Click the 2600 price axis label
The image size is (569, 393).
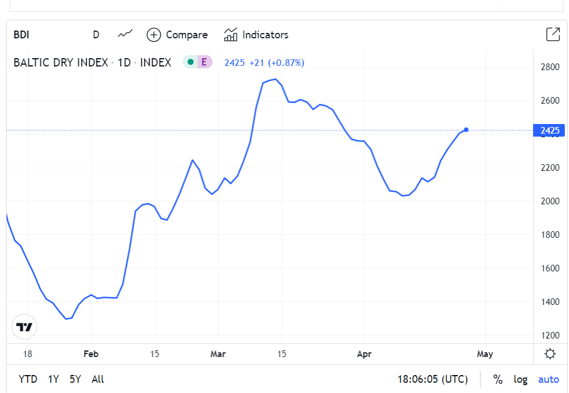click(550, 101)
